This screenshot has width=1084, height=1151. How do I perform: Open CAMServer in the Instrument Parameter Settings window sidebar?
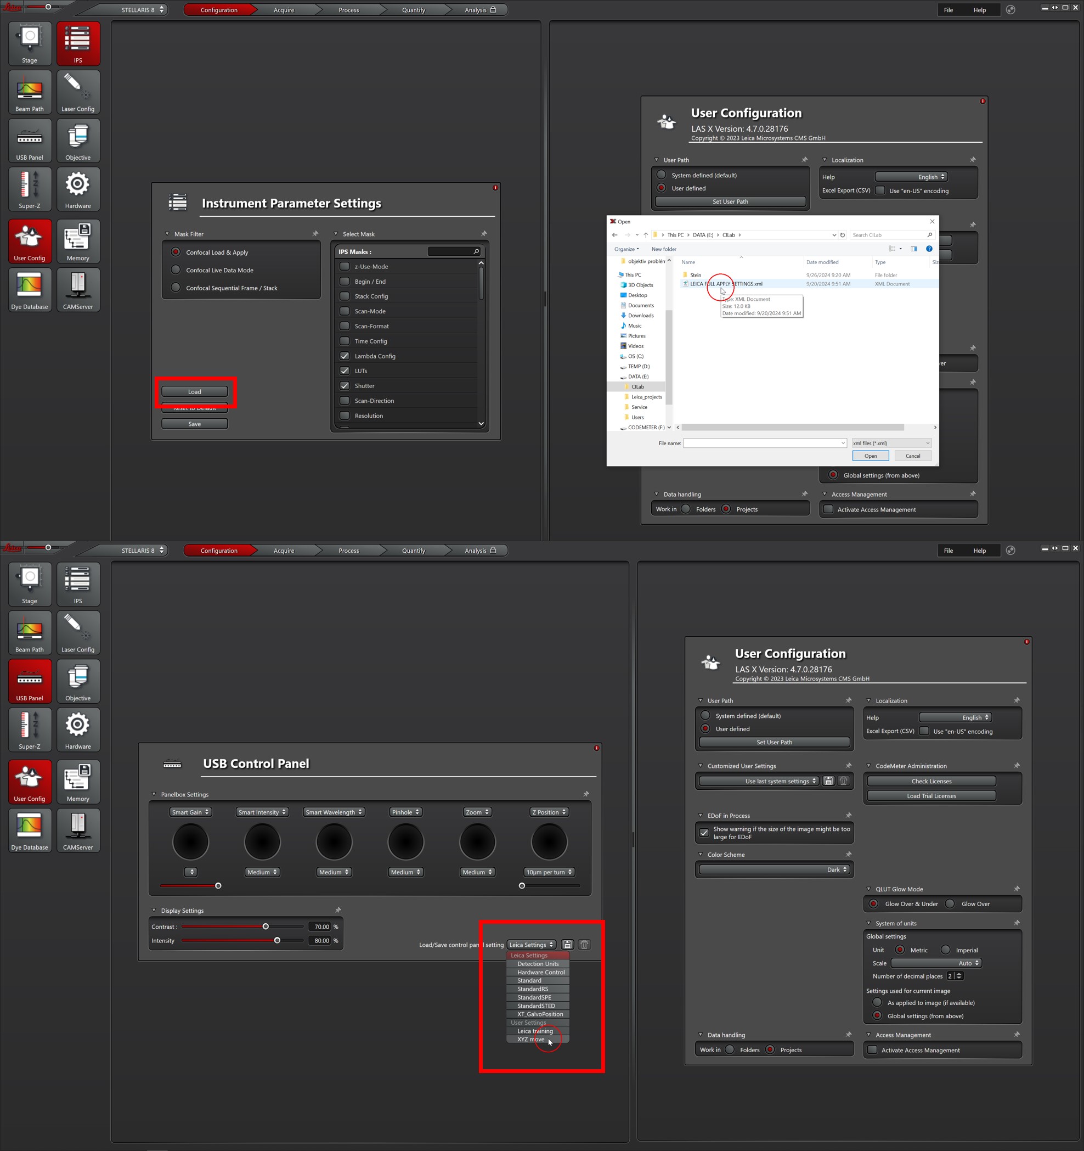pos(78,290)
